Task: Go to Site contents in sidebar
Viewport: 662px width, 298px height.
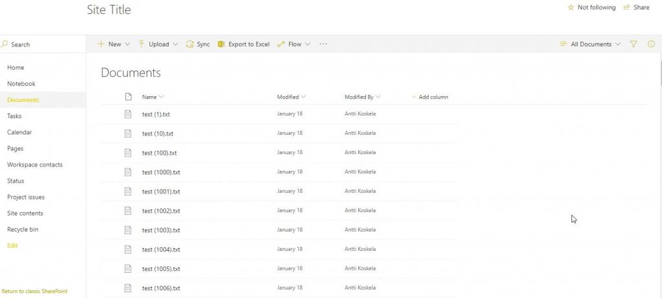Action: pos(25,214)
